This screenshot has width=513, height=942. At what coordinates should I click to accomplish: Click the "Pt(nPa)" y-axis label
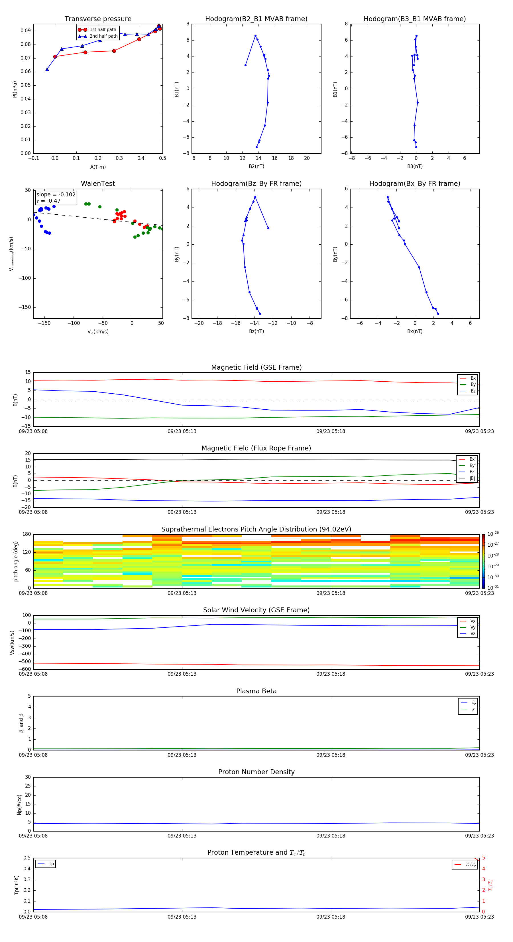tap(15, 89)
